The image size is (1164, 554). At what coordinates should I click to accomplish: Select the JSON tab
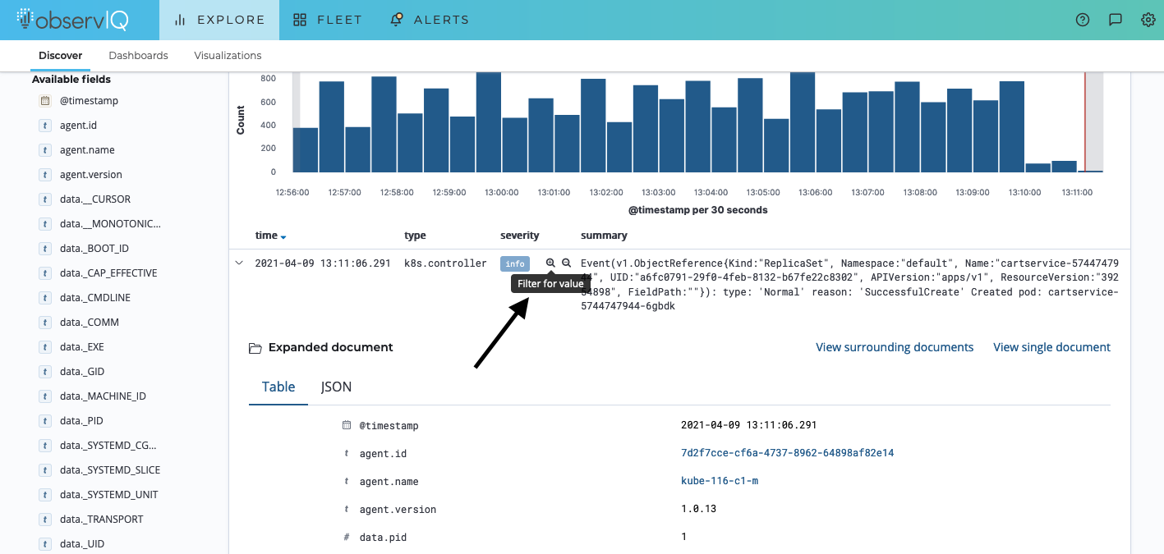(336, 387)
